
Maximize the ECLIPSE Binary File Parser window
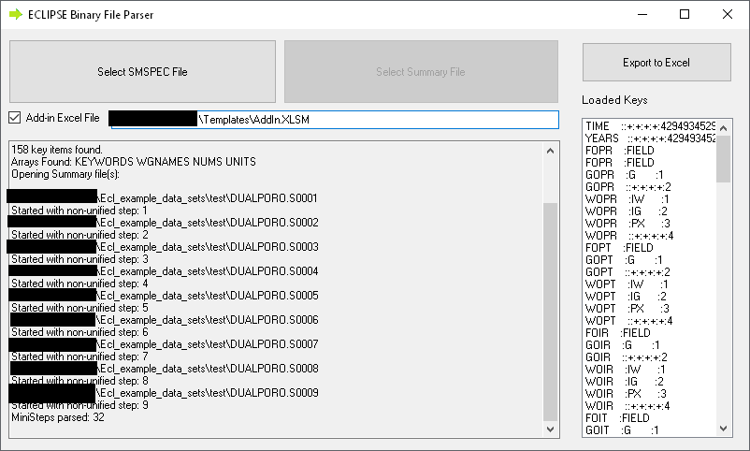coord(685,14)
